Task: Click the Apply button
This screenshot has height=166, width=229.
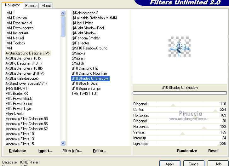Action: 170,164
